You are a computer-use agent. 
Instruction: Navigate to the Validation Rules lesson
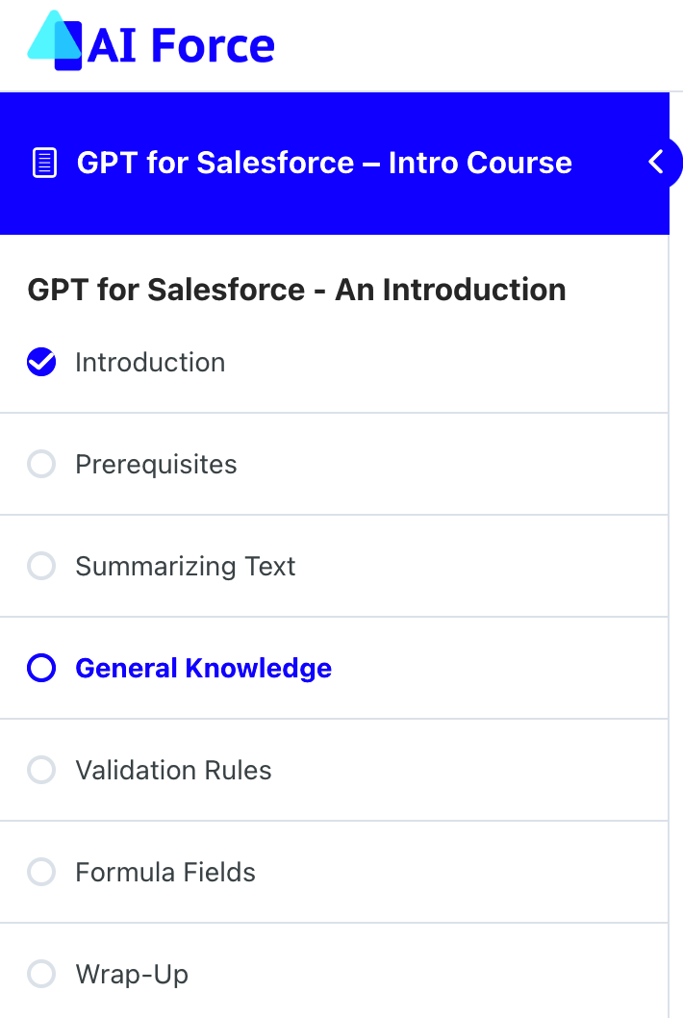point(173,771)
